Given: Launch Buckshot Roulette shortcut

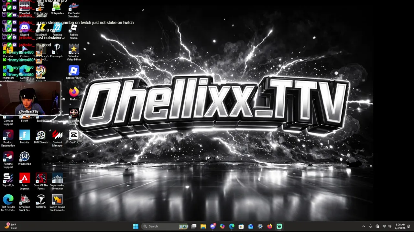Looking at the screenshot, I should click(x=74, y=117).
